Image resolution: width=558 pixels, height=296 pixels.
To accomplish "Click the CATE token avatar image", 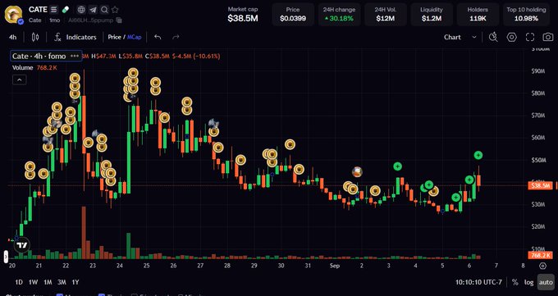I will [13, 14].
